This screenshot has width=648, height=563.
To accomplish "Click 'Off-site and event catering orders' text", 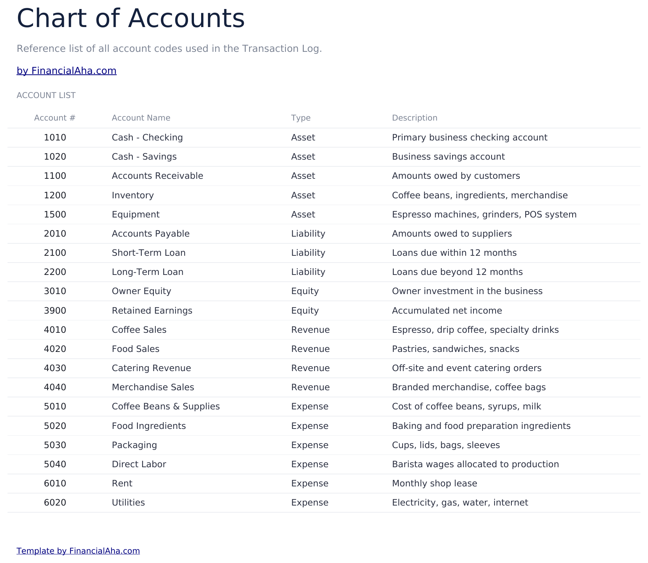I will tap(467, 368).
